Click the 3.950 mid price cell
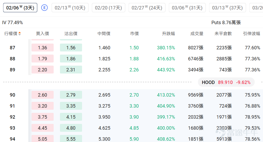The width and height of the screenshot is (263, 142). coord(104,117)
